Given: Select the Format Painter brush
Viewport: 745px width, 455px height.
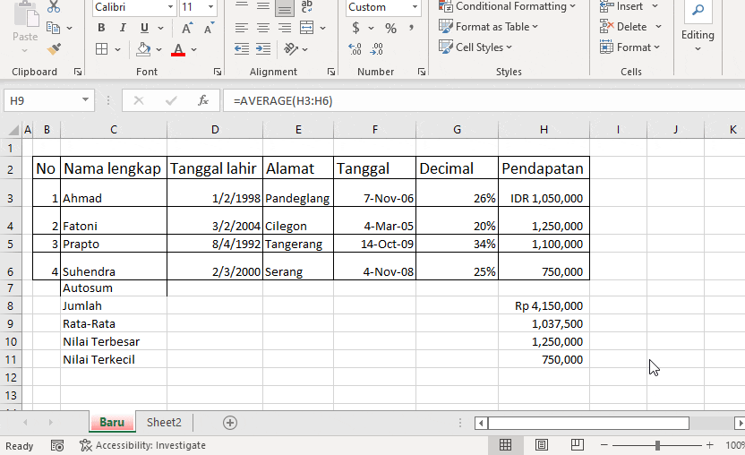Looking at the screenshot, I should pyautogui.click(x=54, y=49).
